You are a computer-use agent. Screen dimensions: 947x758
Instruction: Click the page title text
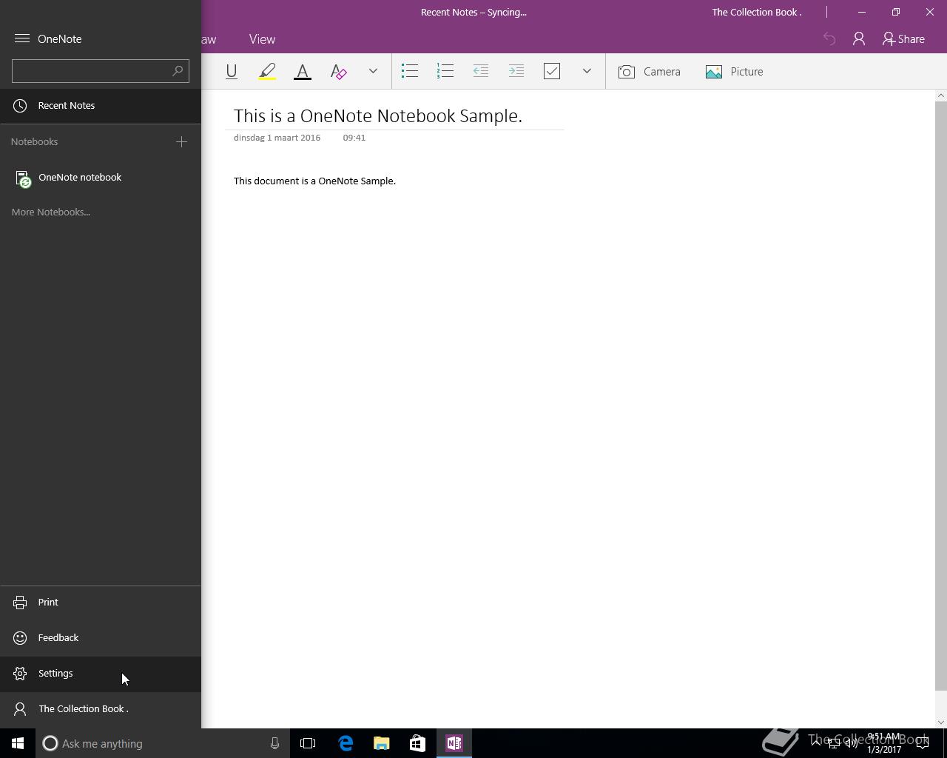[x=378, y=116]
